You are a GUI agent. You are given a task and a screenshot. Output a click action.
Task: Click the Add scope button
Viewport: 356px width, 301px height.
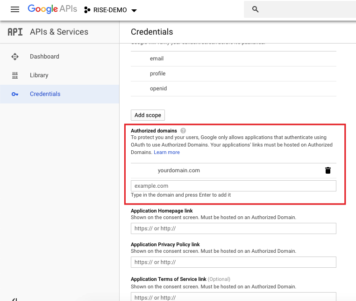point(148,115)
